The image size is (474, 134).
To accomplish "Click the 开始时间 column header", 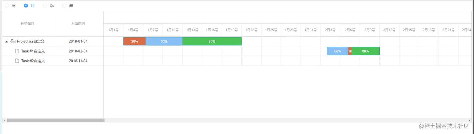I will (78, 23).
